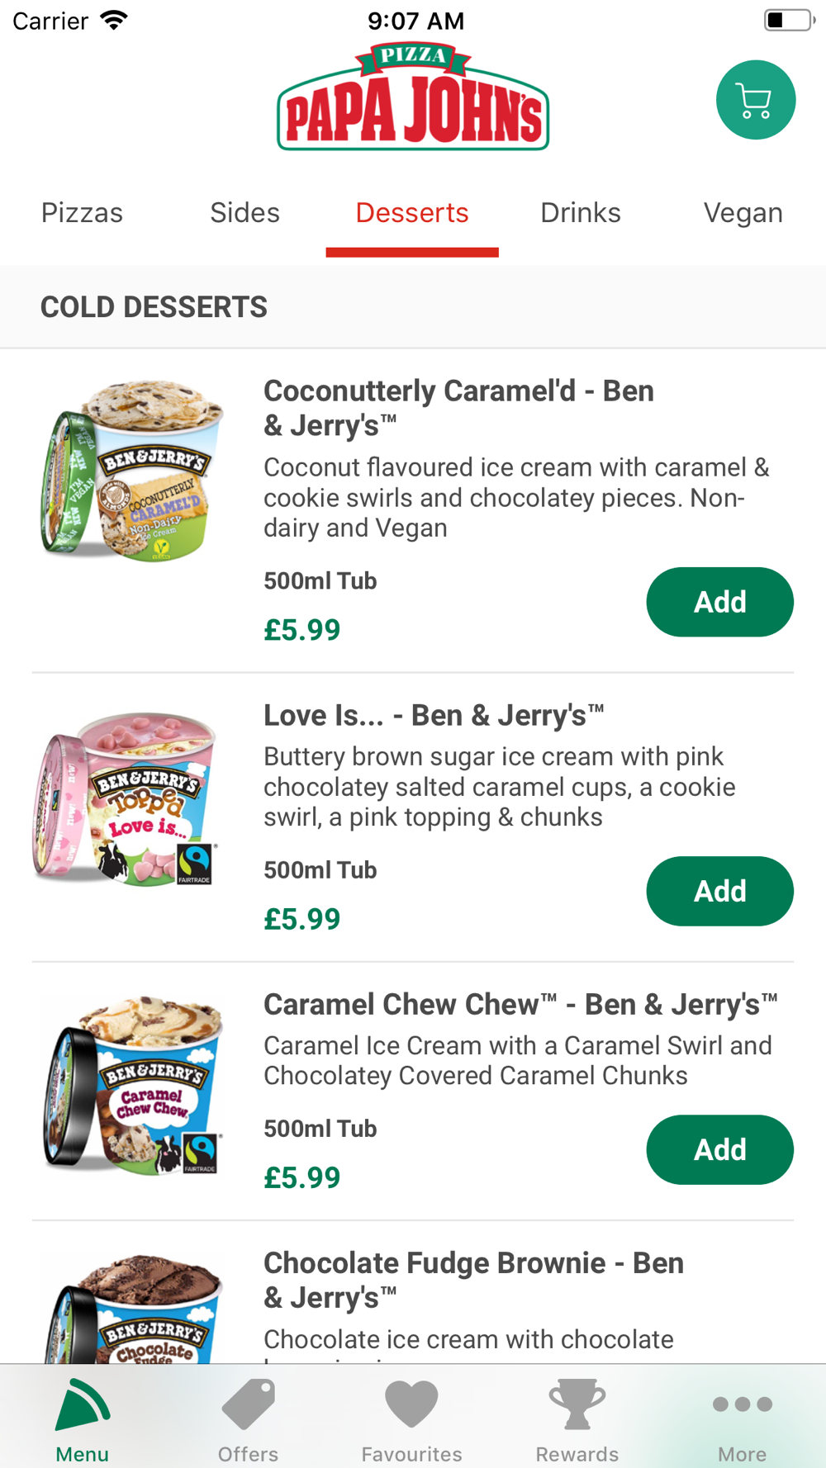This screenshot has width=826, height=1468.
Task: Switch to the Sides tab
Action: 244,213
